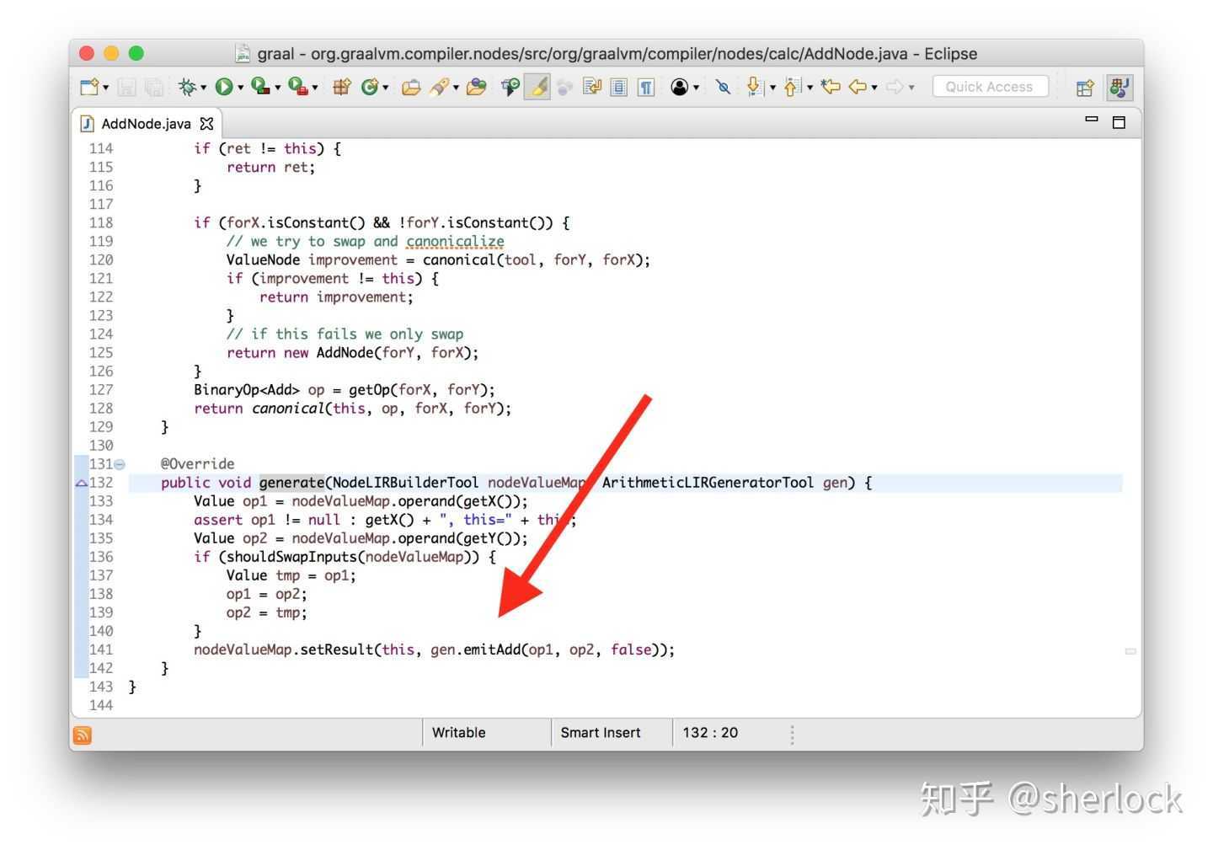Click line number 127 in the gutter
The width and height of the screenshot is (1213, 850).
coord(101,390)
